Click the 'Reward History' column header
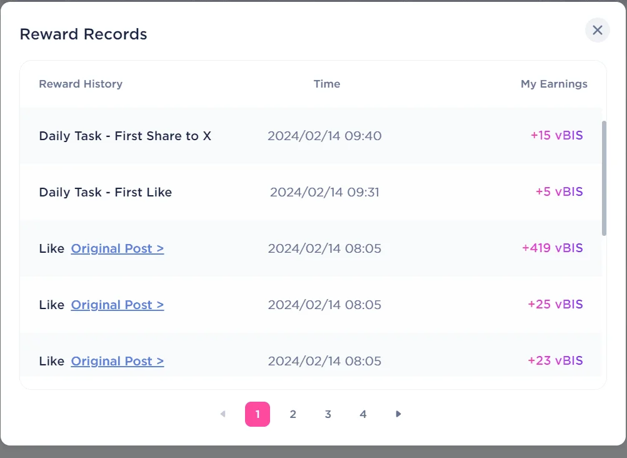Screen dimensions: 627x458 (x=81, y=84)
